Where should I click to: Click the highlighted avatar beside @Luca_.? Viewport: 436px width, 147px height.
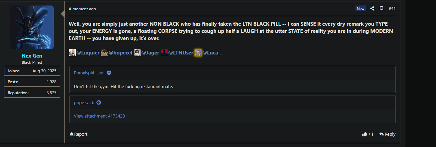pyautogui.click(x=198, y=53)
